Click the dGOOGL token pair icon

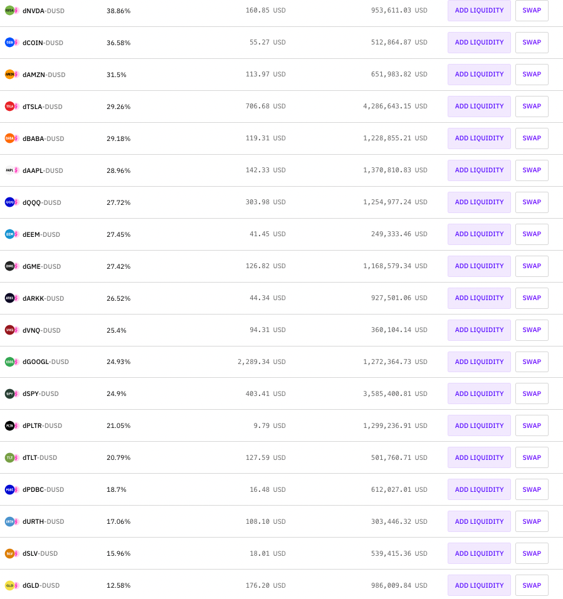click(x=11, y=362)
